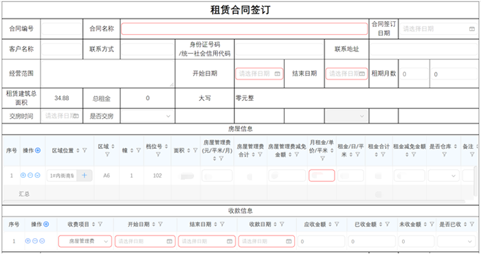
Task: Sort the 档位号 column using its arrows
Action: 166,146
